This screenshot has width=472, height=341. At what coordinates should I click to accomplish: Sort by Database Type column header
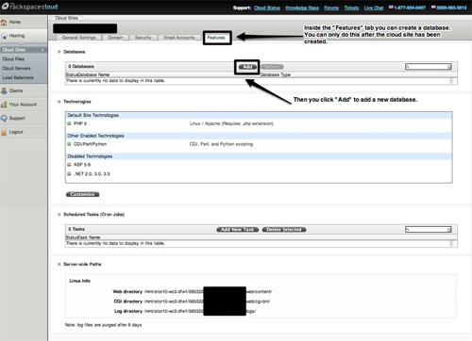(x=276, y=74)
